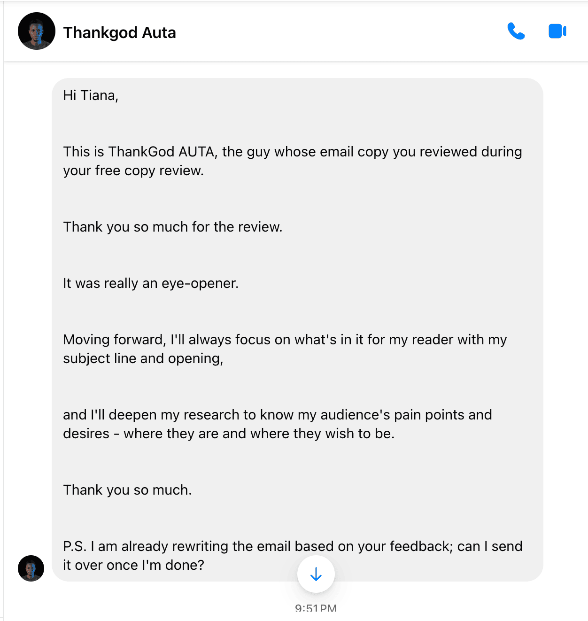
Task: Start a video call from the header
Action: (557, 31)
